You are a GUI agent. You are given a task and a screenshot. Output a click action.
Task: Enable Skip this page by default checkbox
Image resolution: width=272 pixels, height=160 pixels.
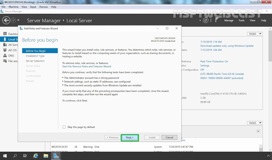coord(64,127)
